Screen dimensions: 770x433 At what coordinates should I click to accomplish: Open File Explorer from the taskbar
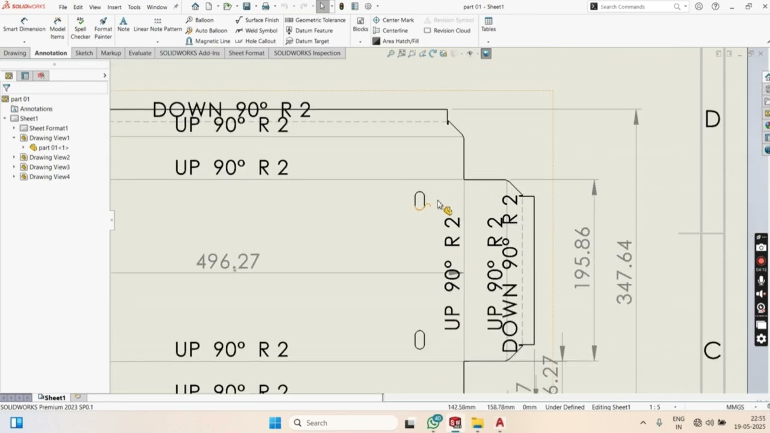click(x=478, y=423)
